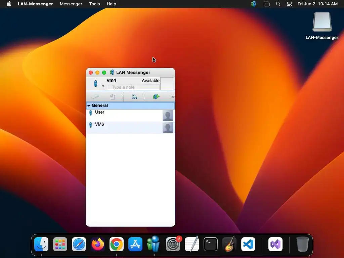Open the Tools menu
The width and height of the screenshot is (344, 258).
[94, 4]
